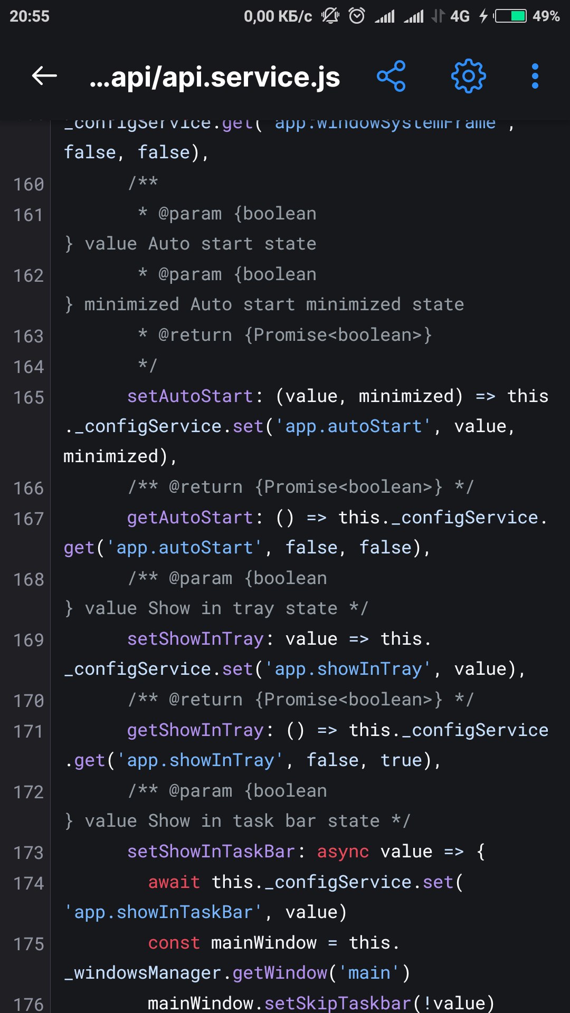Tap the alarm clock status icon

(357, 16)
